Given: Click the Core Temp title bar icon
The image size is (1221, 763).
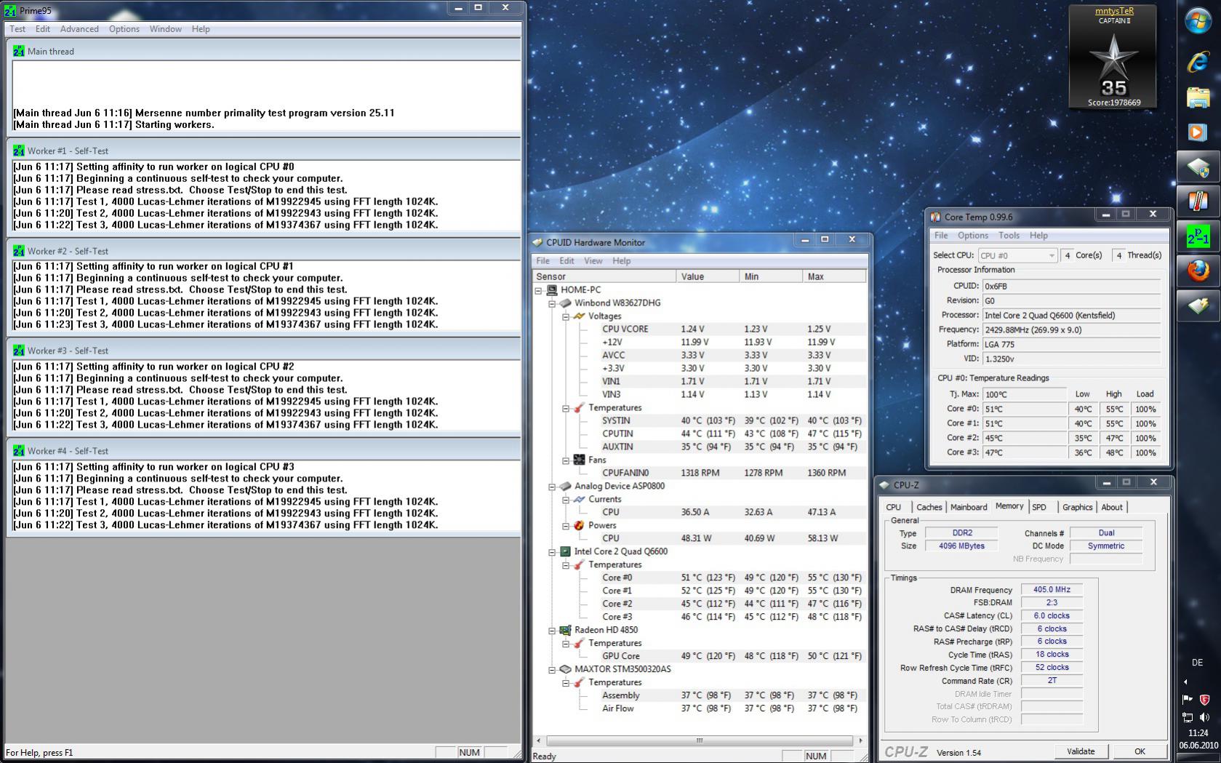Looking at the screenshot, I should [x=935, y=217].
